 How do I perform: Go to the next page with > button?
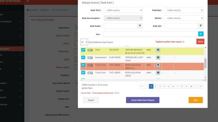tap(196, 86)
